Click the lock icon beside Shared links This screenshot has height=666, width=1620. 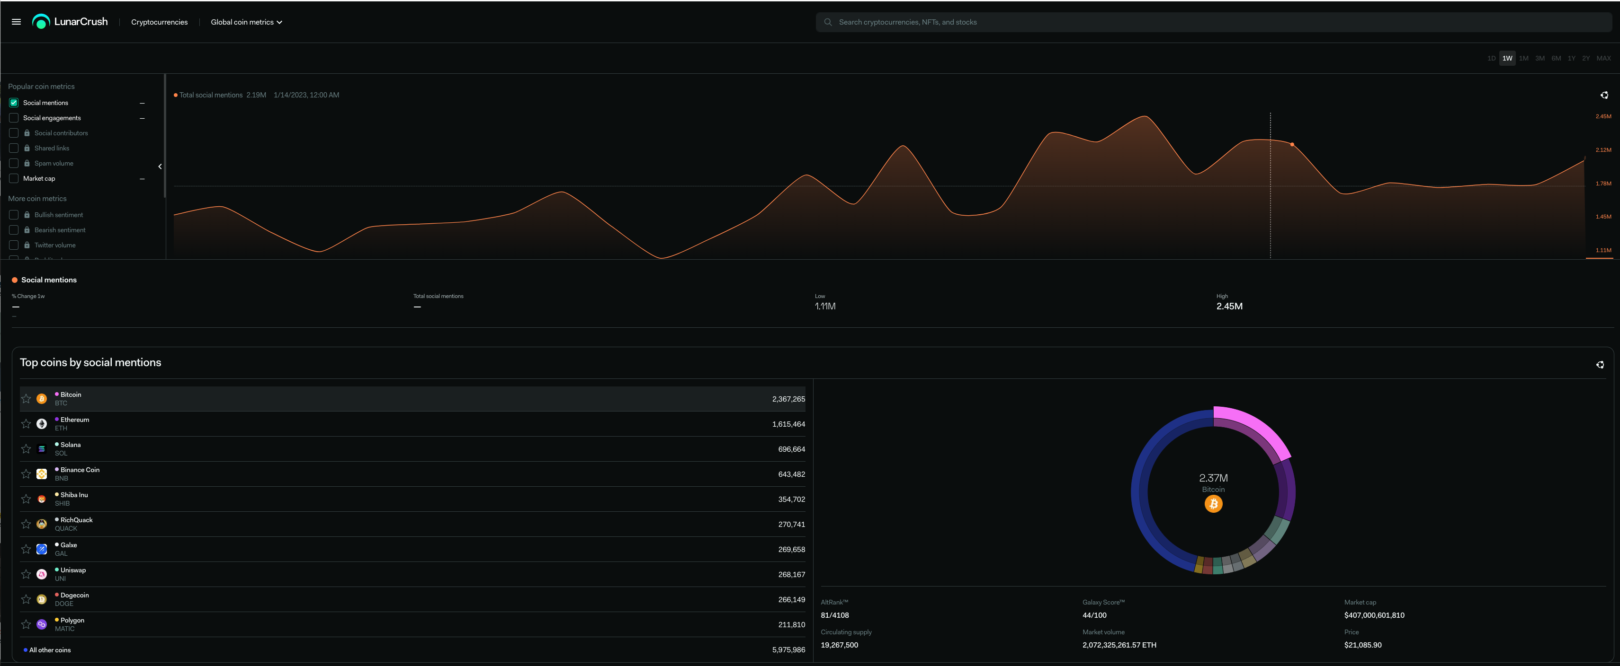coord(27,148)
